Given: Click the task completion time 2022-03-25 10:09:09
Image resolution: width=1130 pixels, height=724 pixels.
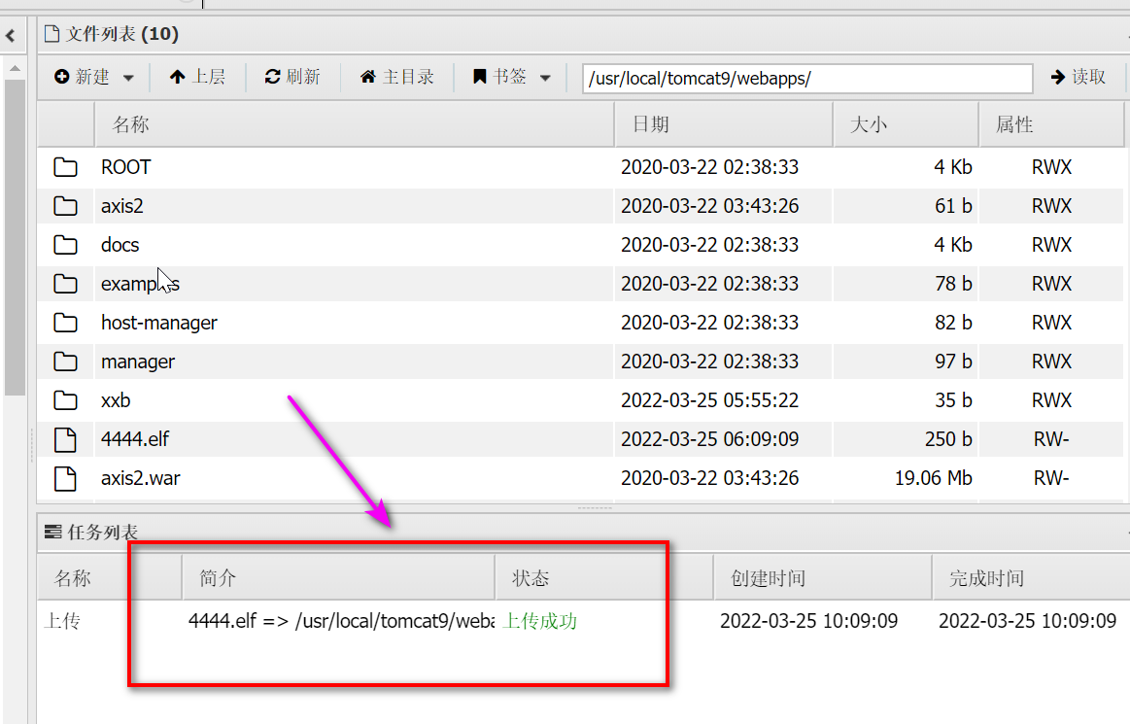Looking at the screenshot, I should 1027,621.
